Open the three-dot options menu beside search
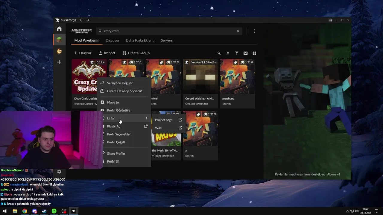The width and height of the screenshot is (383, 215). (254, 31)
